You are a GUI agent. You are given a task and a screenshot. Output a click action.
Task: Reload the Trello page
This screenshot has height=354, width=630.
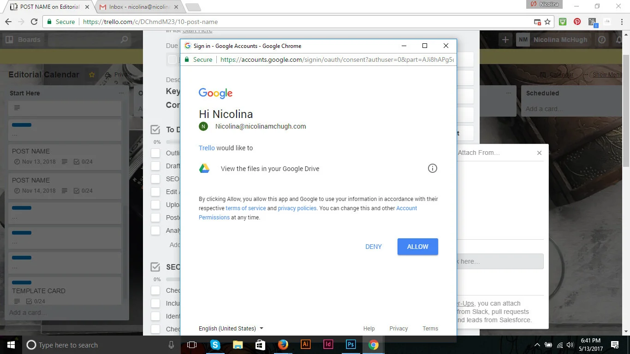tap(34, 22)
